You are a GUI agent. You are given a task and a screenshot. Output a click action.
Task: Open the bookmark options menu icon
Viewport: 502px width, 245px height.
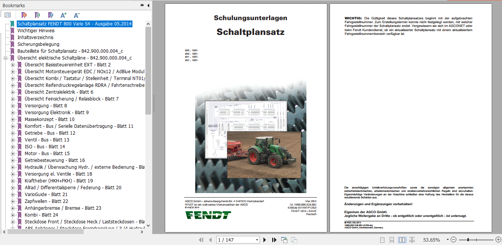8,15
